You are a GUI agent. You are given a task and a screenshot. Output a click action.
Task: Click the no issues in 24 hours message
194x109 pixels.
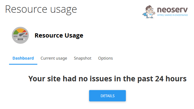tap(107, 79)
